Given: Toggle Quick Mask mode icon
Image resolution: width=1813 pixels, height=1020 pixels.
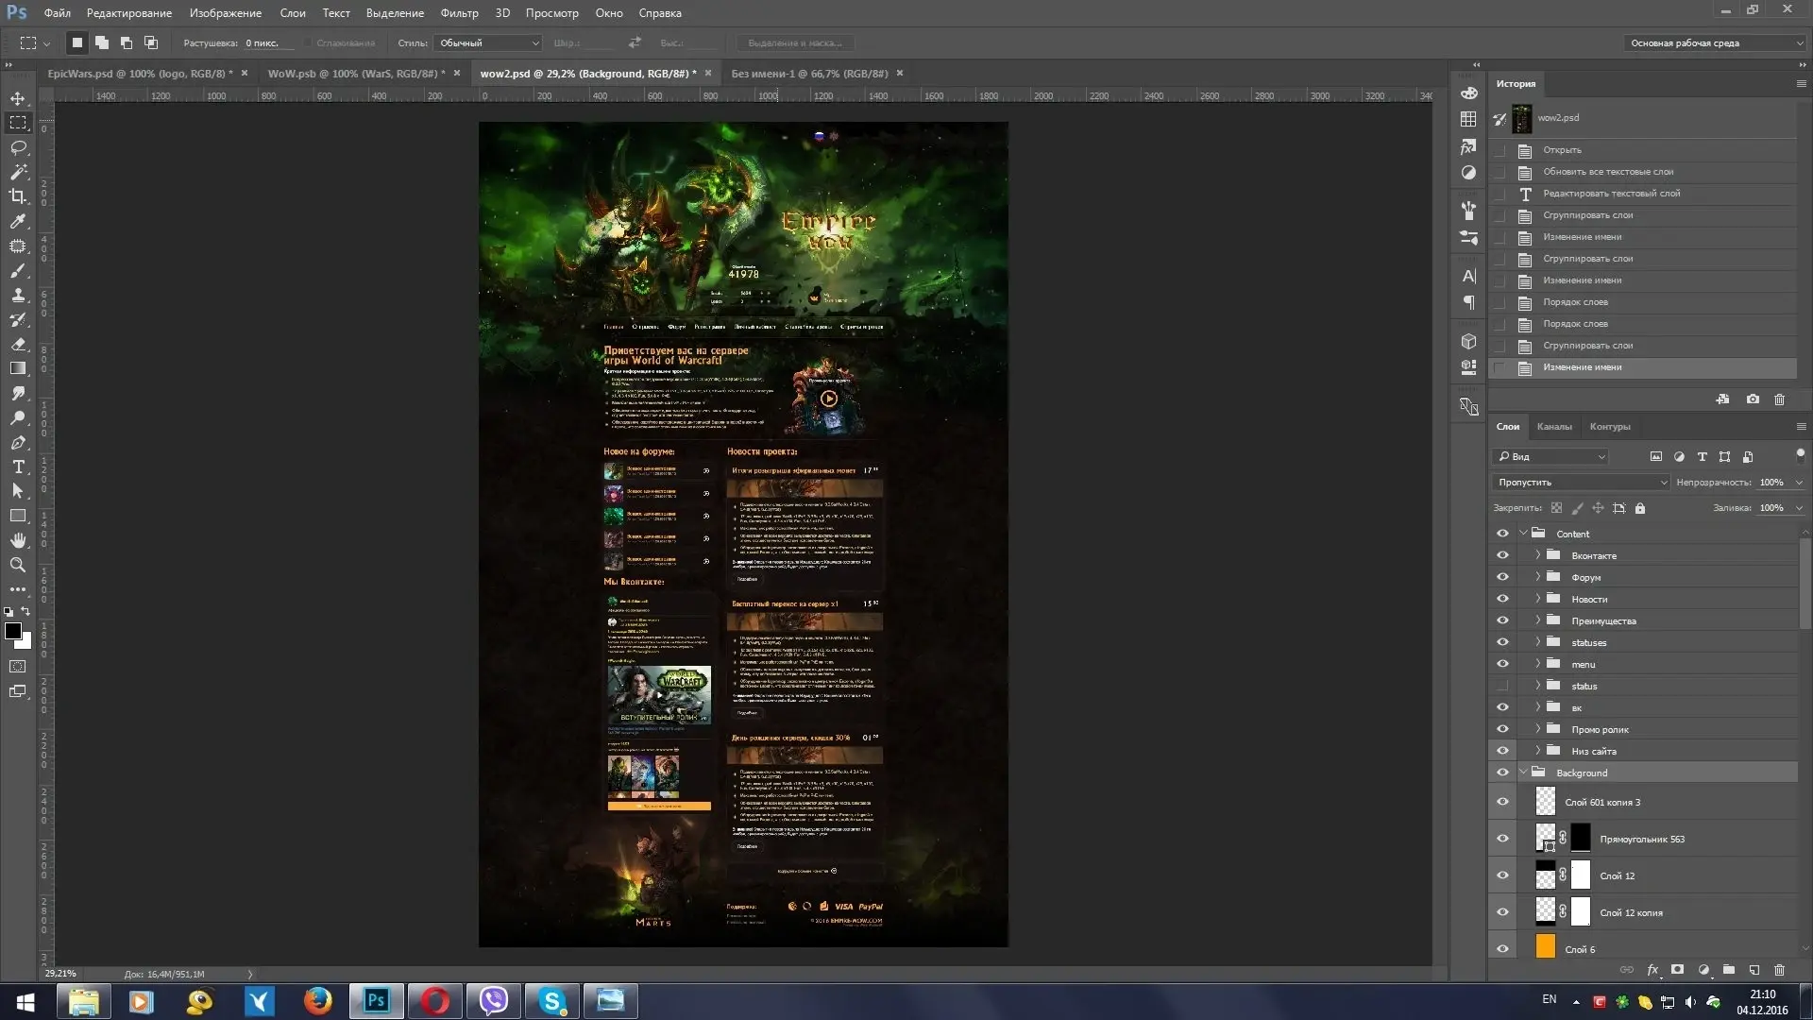Looking at the screenshot, I should [x=18, y=667].
